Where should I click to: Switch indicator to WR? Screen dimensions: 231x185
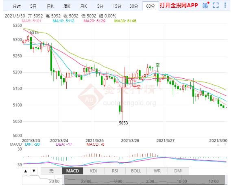[157, 171]
